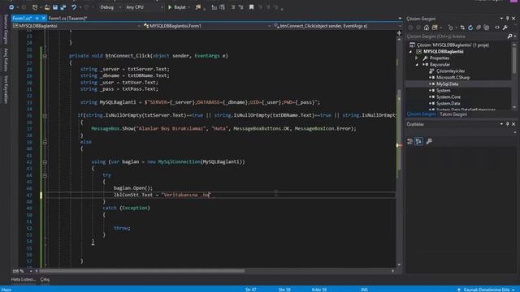Select the System.Data reference
This screenshot has height=292, width=520.
click(x=448, y=103)
